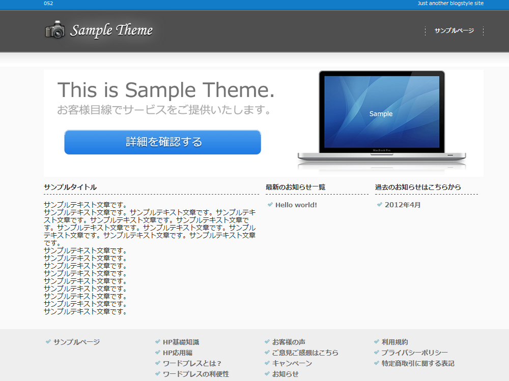Screen dimensions: 509x381
Task: Open プライバシーポリシー footer link
Action: (x=414, y=353)
